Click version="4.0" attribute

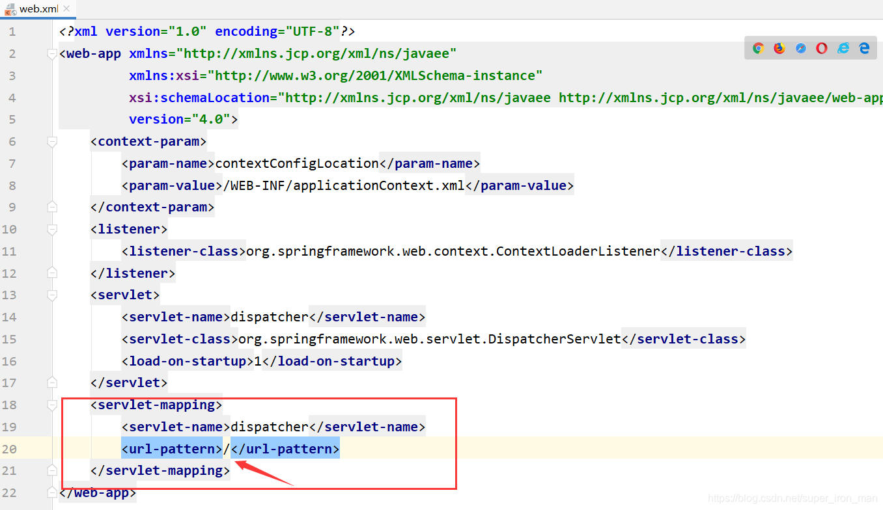click(180, 119)
